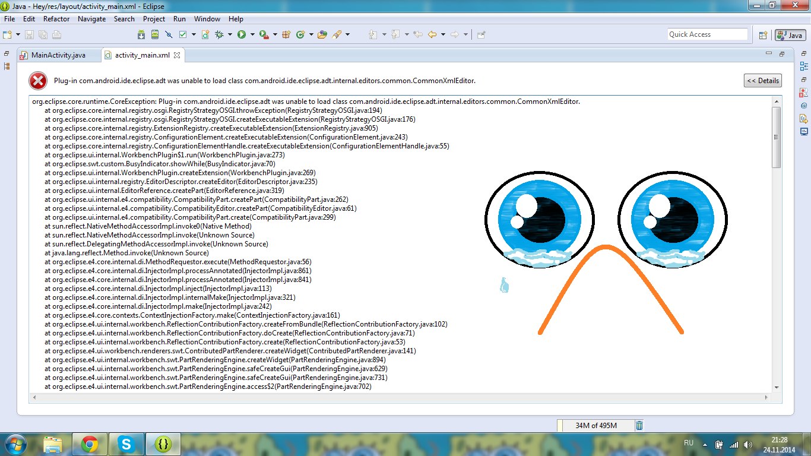Viewport: 811px width, 456px height.
Task: Click in the Quick Access field
Action: pyautogui.click(x=707, y=34)
